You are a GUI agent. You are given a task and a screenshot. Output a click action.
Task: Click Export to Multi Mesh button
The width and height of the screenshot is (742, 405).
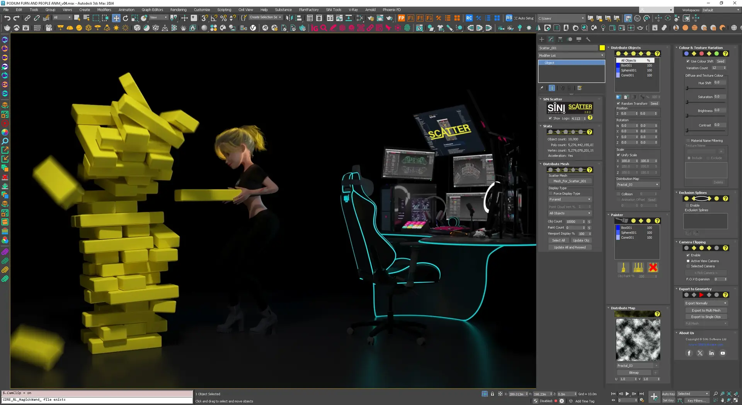click(706, 310)
